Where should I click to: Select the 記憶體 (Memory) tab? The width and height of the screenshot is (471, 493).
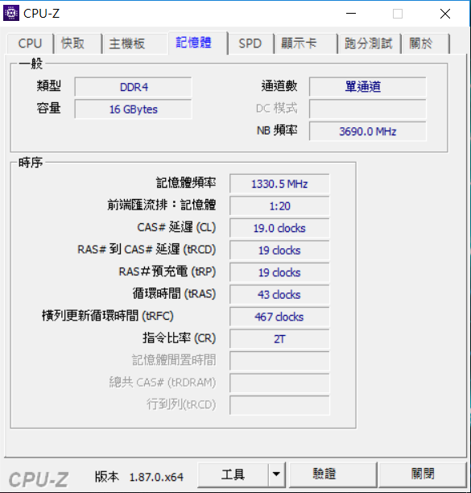click(198, 43)
